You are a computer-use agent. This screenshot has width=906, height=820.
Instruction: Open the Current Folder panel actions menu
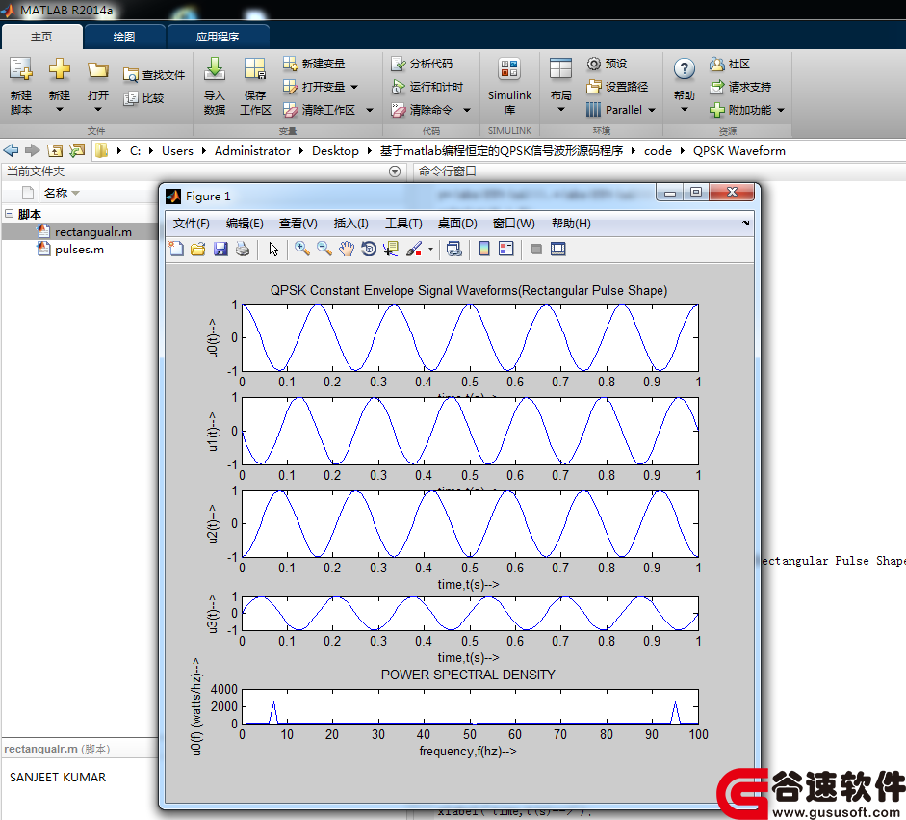pos(395,172)
